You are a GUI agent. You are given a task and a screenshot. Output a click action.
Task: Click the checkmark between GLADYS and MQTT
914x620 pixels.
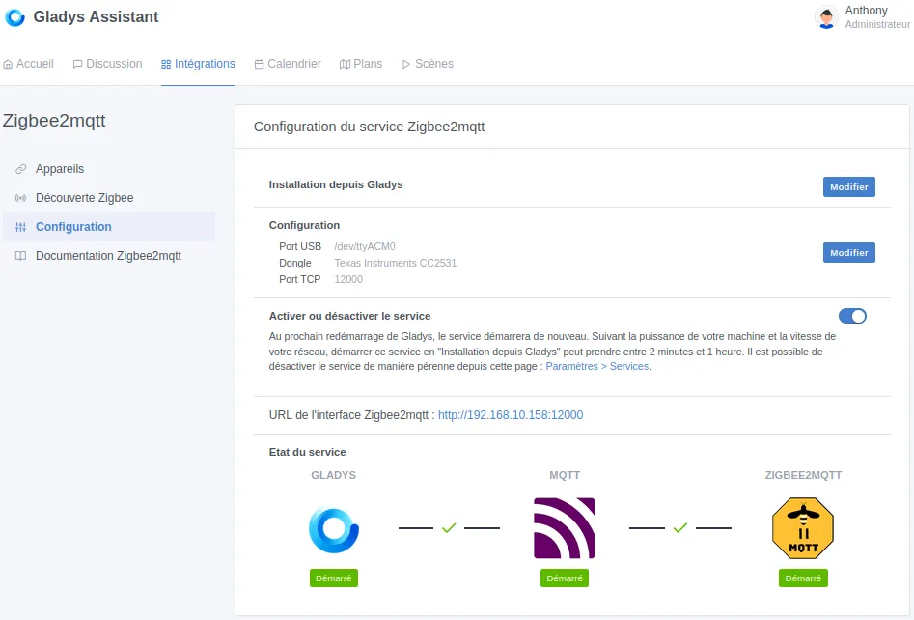448,528
